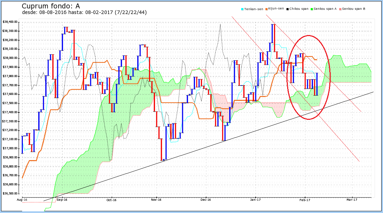Click the "$37,200.00" y-axis value
This screenshot has width=383, height=213.
coord(10,130)
